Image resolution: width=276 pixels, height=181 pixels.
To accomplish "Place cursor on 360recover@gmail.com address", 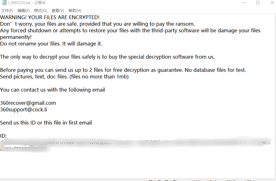I will tap(28, 103).
